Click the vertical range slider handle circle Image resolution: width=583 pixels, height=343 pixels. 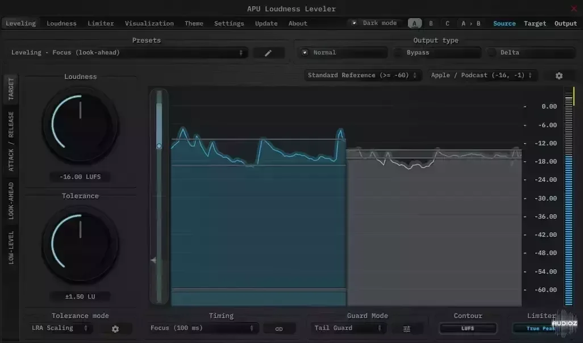pos(159,146)
